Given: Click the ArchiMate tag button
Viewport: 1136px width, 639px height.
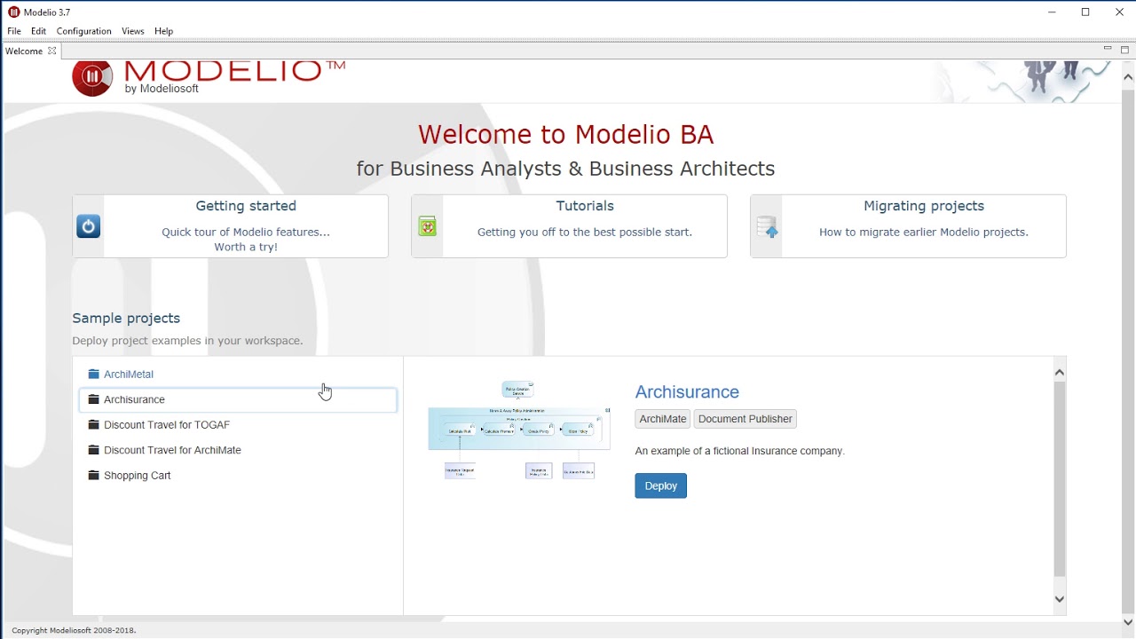Looking at the screenshot, I should (663, 419).
